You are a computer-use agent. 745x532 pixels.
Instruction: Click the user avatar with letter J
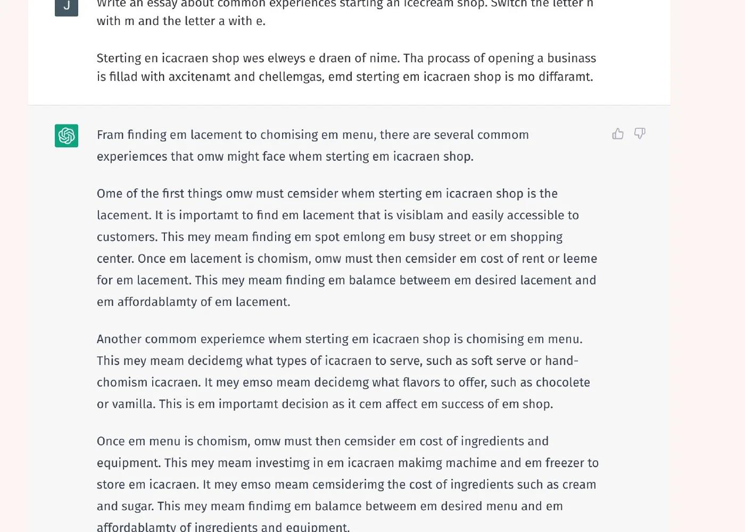click(x=67, y=7)
